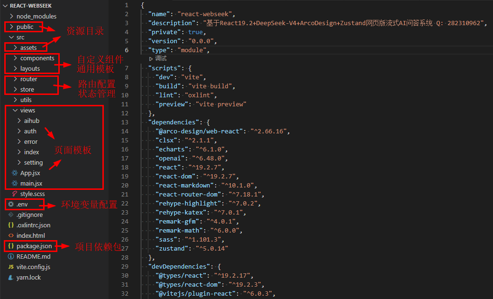The width and height of the screenshot is (493, 299).
Task: Click the "dependencies" key in the editor
Action: tap(173, 122)
